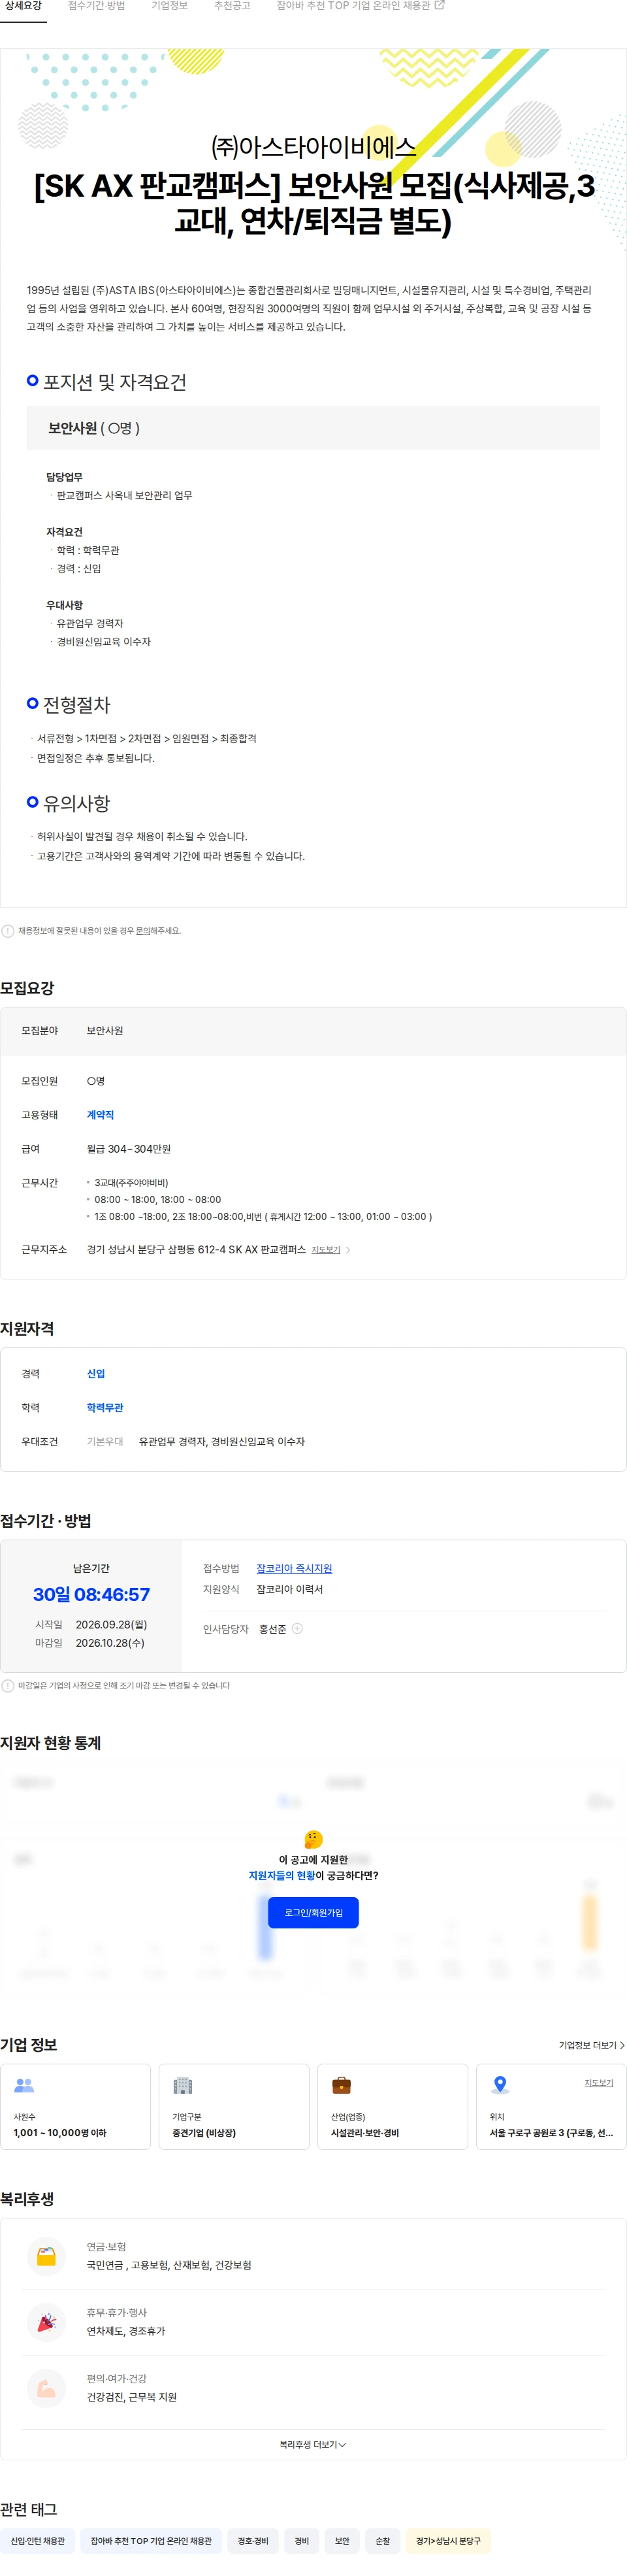
Task: Select the 신입·인턴 채용관 tag
Action: click(x=37, y=2541)
